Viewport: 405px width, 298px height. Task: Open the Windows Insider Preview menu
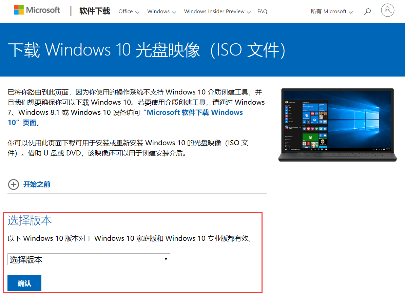tap(217, 12)
